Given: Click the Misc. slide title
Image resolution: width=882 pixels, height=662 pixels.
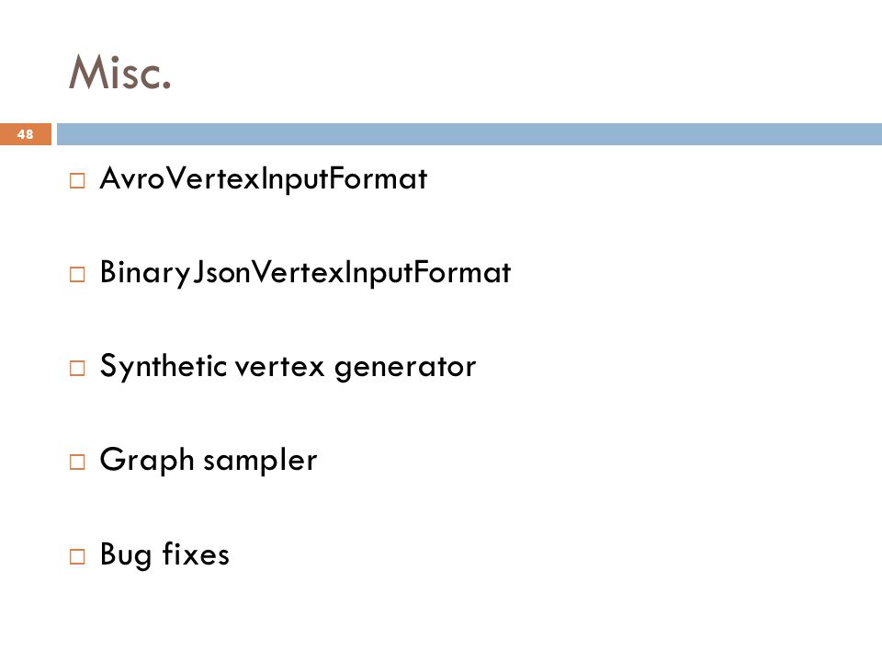Looking at the screenshot, I should [x=119, y=72].
